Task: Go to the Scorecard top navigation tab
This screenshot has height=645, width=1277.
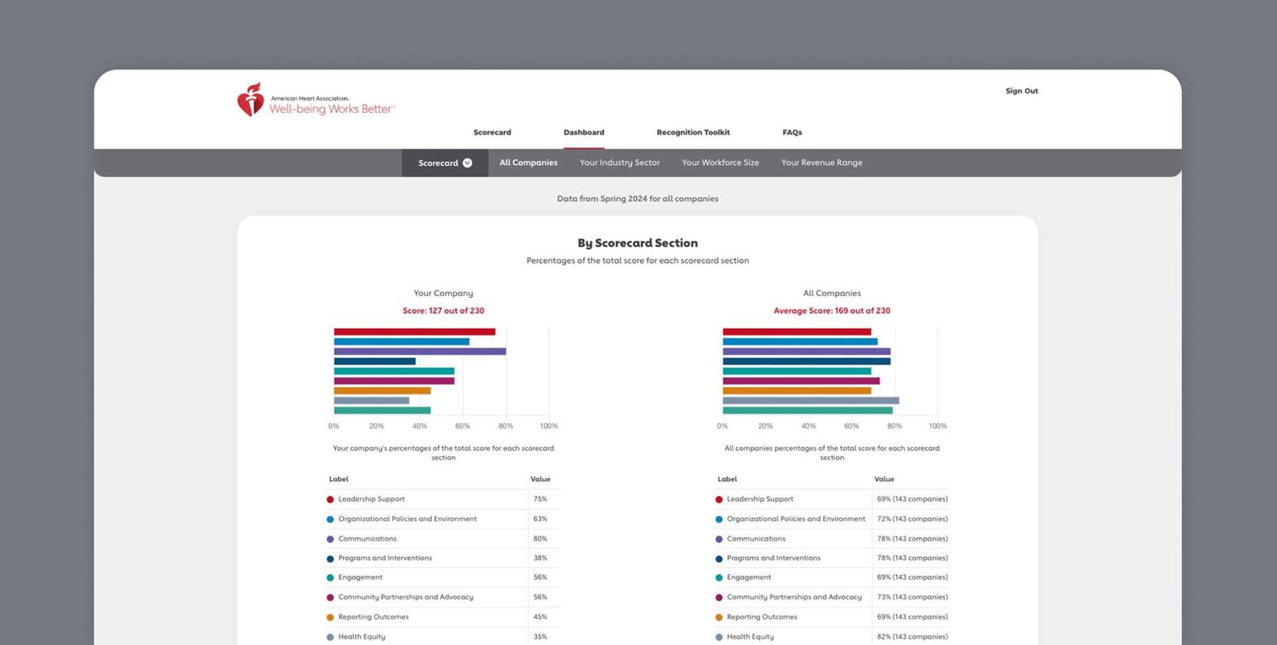Action: point(492,132)
